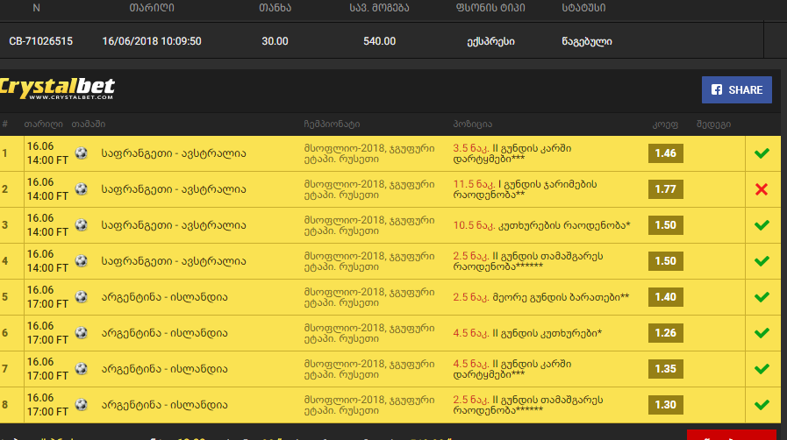Click the soccer ball icon in row 6

tap(82, 333)
